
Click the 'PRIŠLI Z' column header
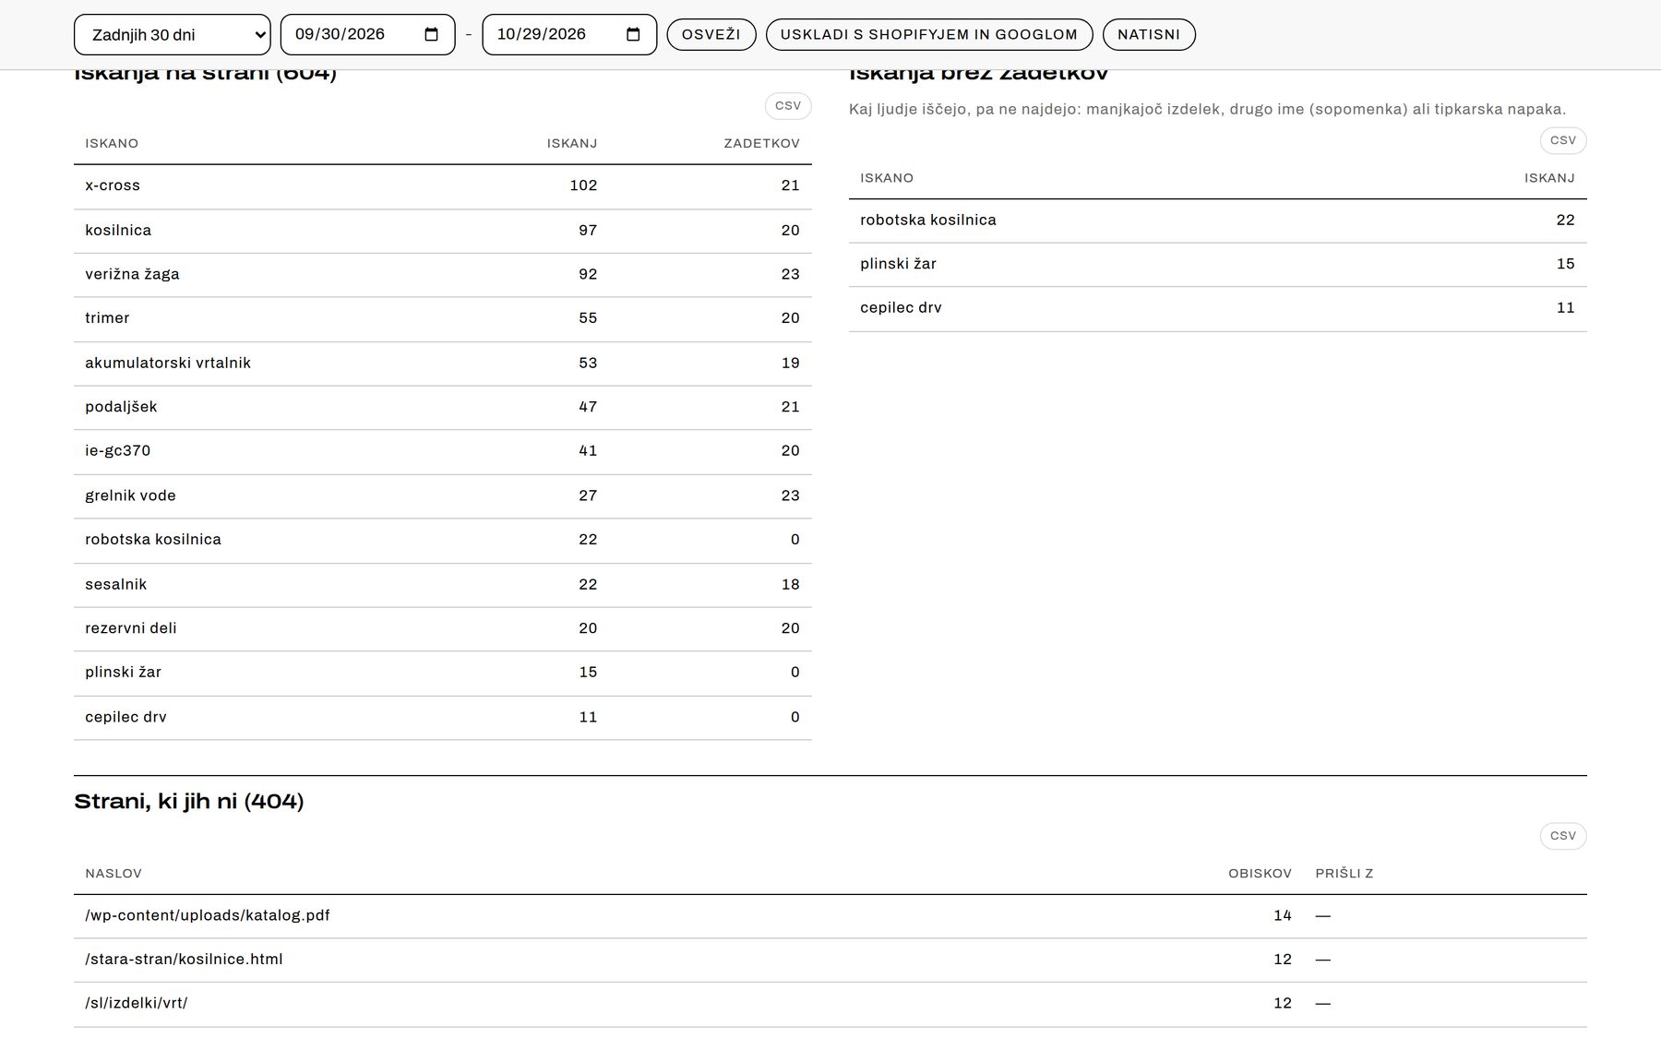pyautogui.click(x=1344, y=874)
